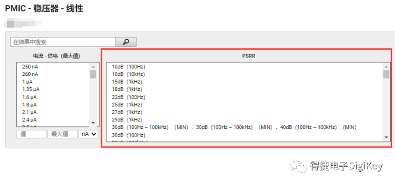395x184 pixels.
Task: Click up arrow of PSRR list scrollbar
Action: [x=386, y=67]
